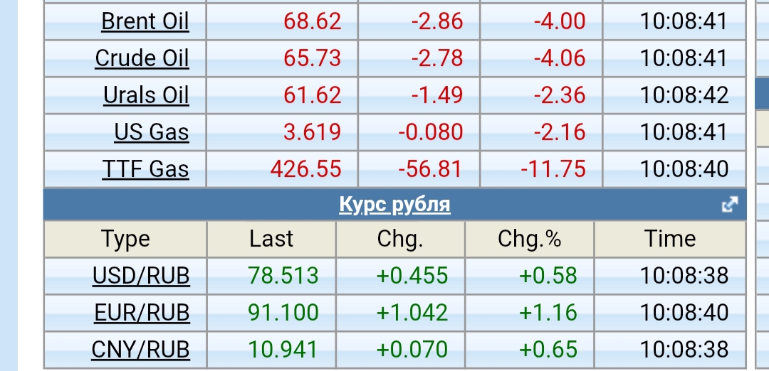Open the Crude Oil quote link

tap(142, 58)
